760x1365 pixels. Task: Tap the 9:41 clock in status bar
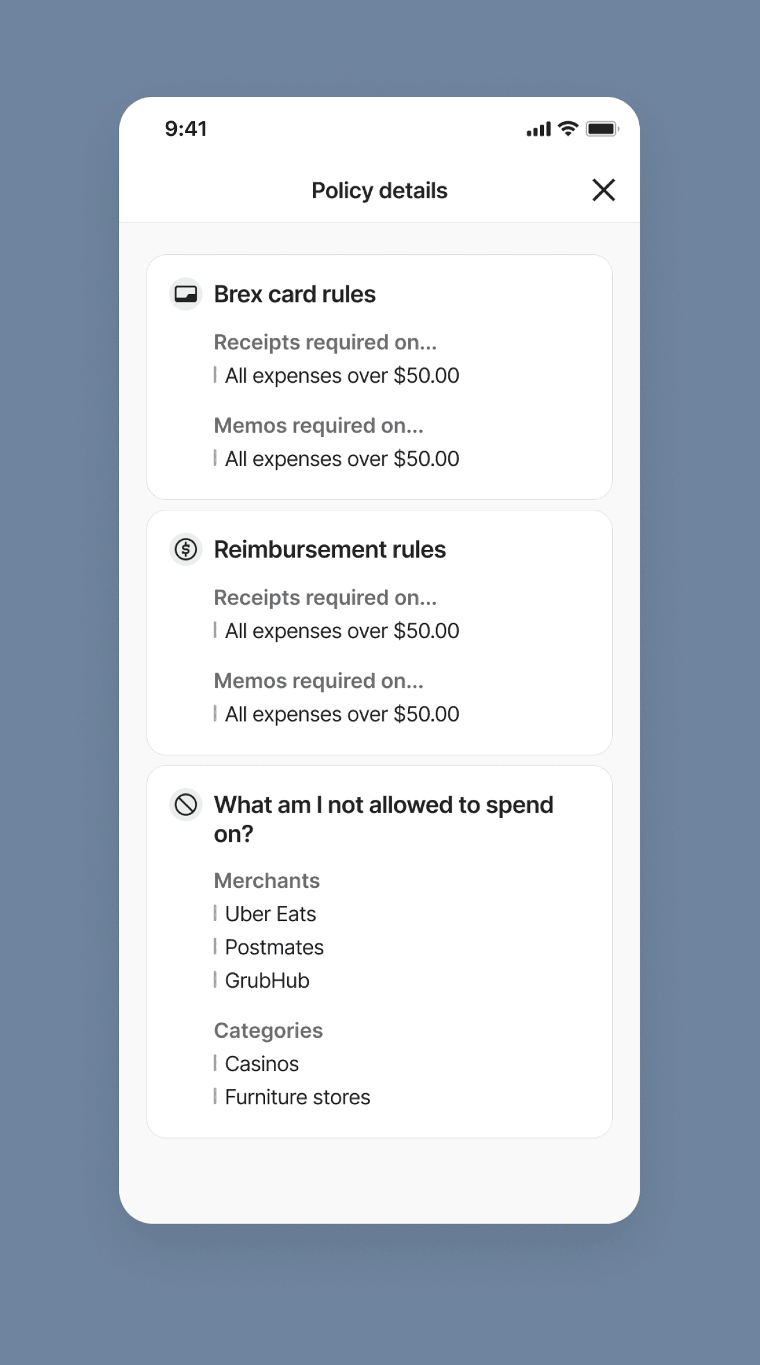186,129
